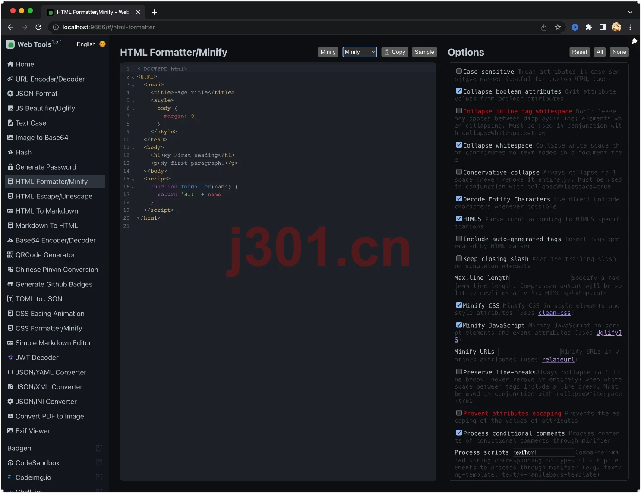Image resolution: width=641 pixels, height=493 pixels.
Task: Uncheck Decode Entity Characters
Action: tap(459, 199)
